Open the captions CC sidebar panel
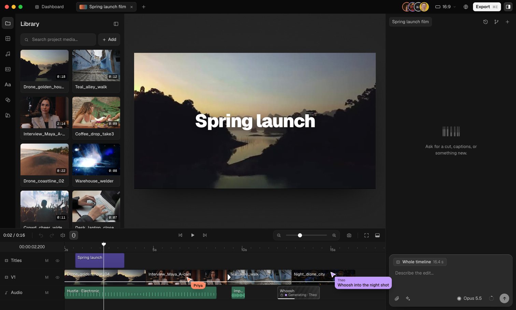 click(8, 69)
